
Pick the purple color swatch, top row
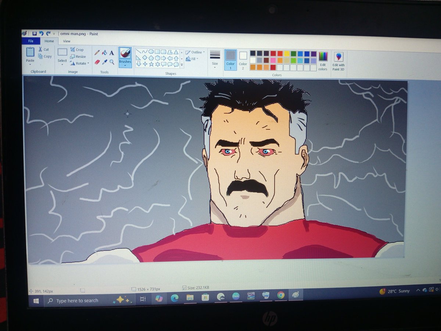pos(313,53)
